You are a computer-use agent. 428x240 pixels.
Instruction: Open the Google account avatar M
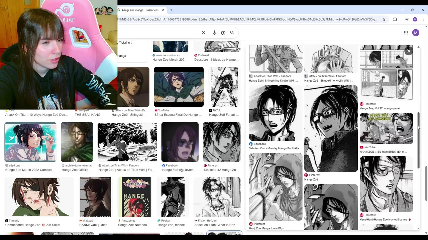pos(416,33)
